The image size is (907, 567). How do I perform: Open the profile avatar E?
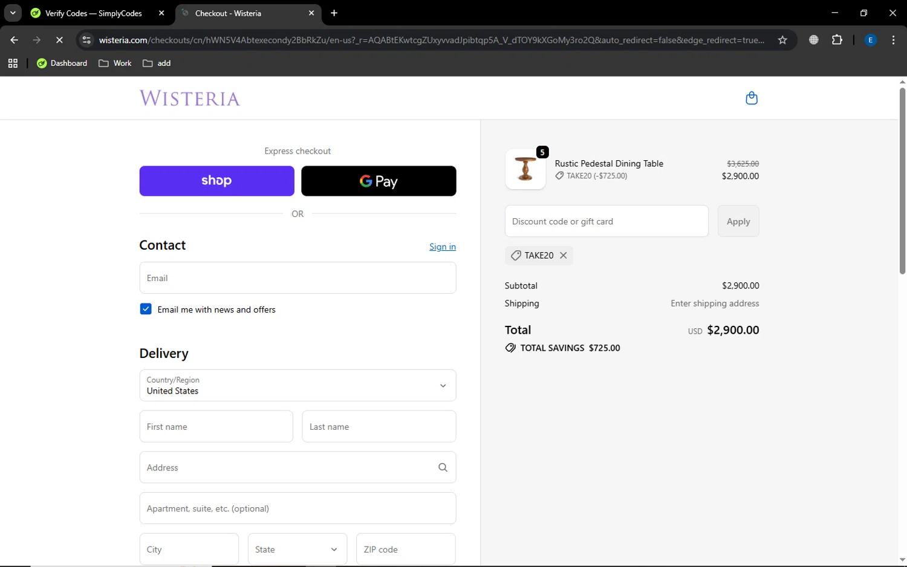[x=871, y=40]
